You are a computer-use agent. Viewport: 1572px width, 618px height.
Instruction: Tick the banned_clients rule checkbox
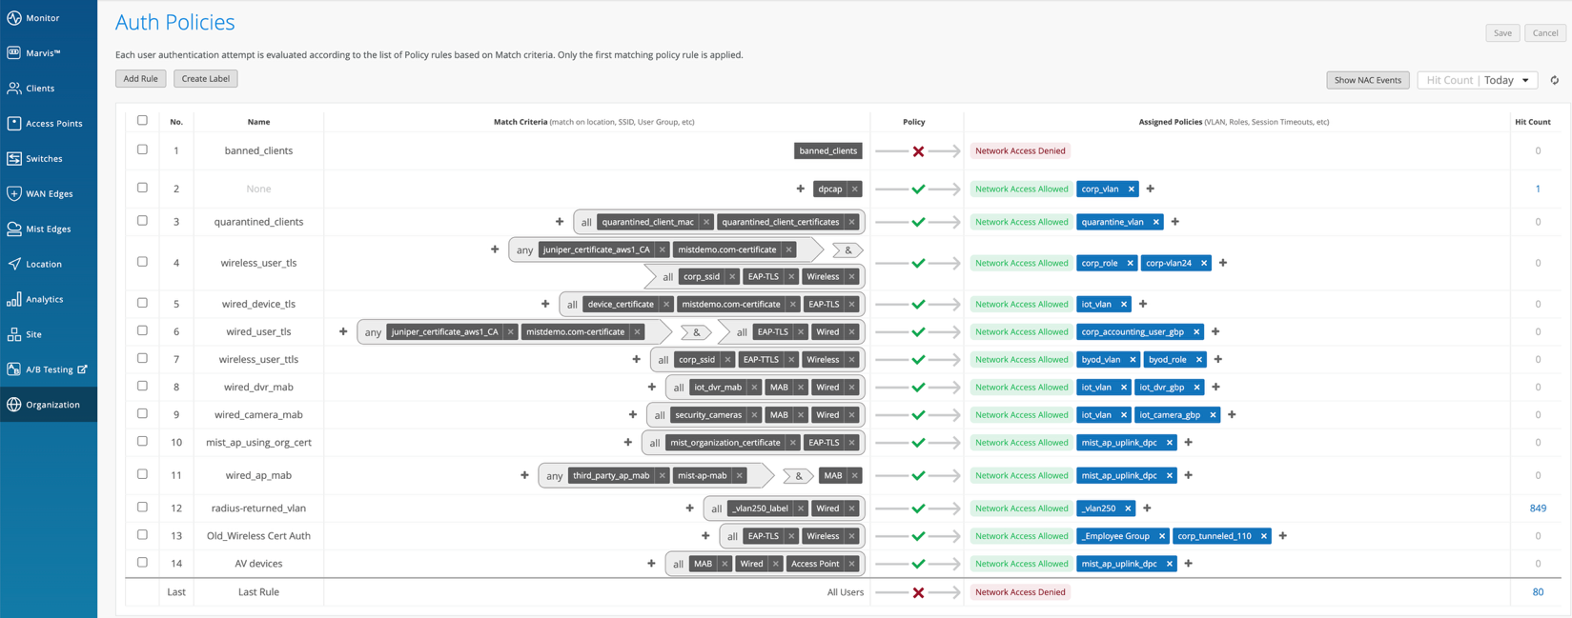(x=142, y=150)
